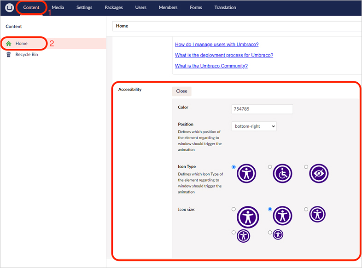Click the Recycle Bin trash icon
The width and height of the screenshot is (362, 268).
click(x=9, y=55)
